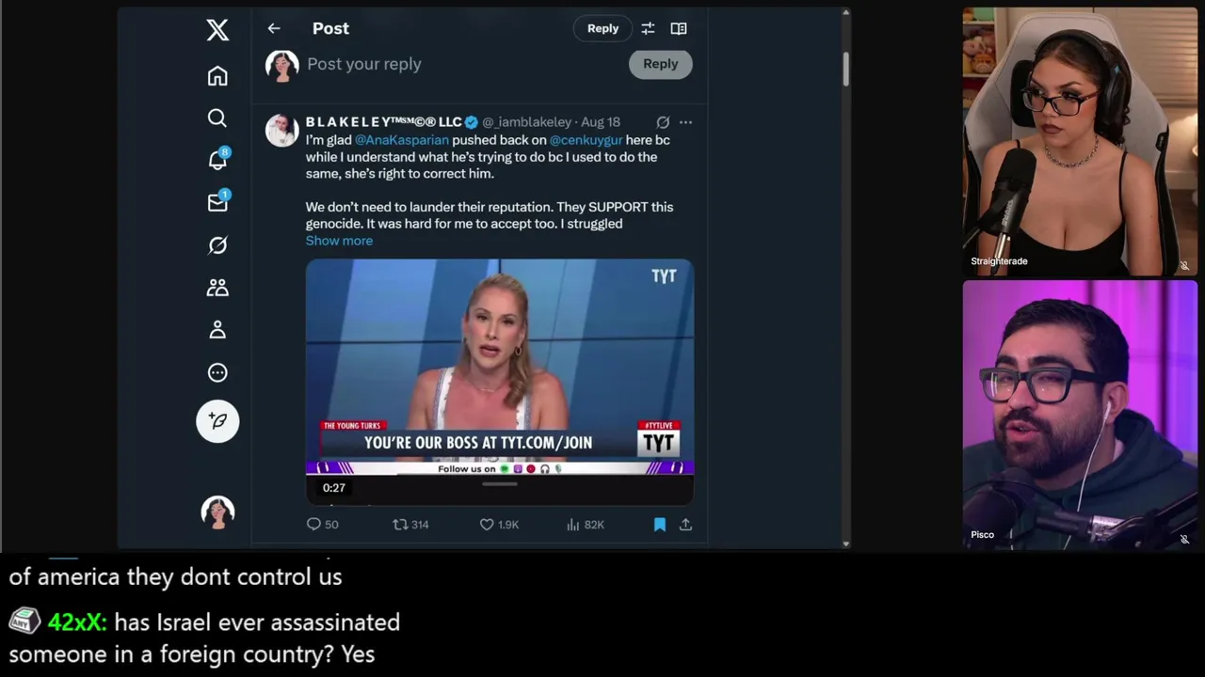The height and width of the screenshot is (677, 1205).
Task: Open the three-dot menu on Blakeley's post
Action: 685,122
